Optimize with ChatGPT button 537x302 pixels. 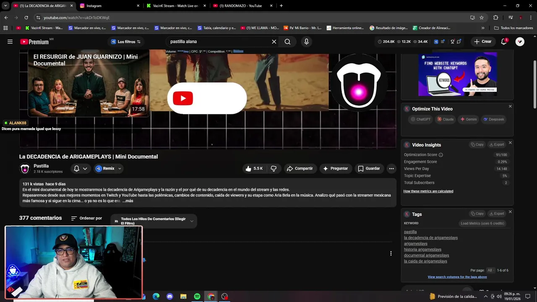(421, 120)
